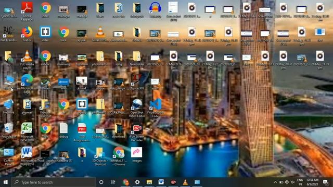The image size is (333, 187).
Task: Select the Clipice XVI shortcut icon
Action: 137,82
